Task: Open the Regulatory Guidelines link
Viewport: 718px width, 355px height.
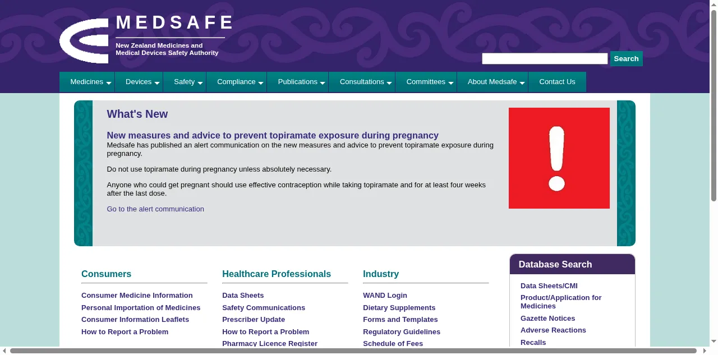Action: tap(402, 331)
